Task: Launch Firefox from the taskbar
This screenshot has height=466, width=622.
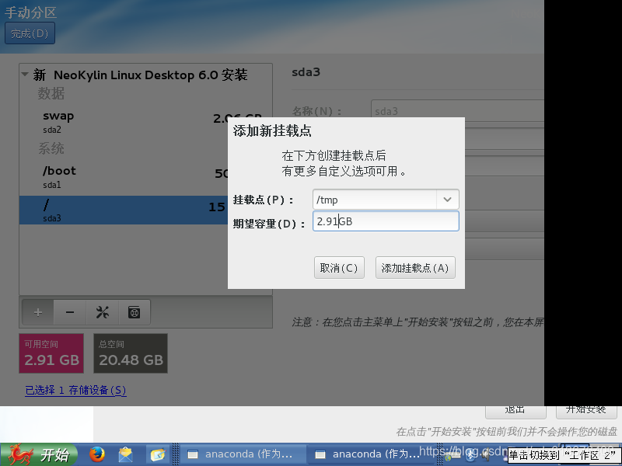Action: [96, 454]
